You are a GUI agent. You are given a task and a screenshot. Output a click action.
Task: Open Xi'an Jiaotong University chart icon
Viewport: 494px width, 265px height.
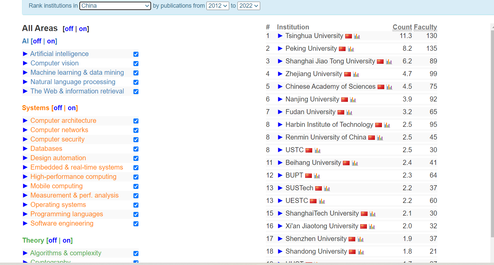[x=372, y=227]
